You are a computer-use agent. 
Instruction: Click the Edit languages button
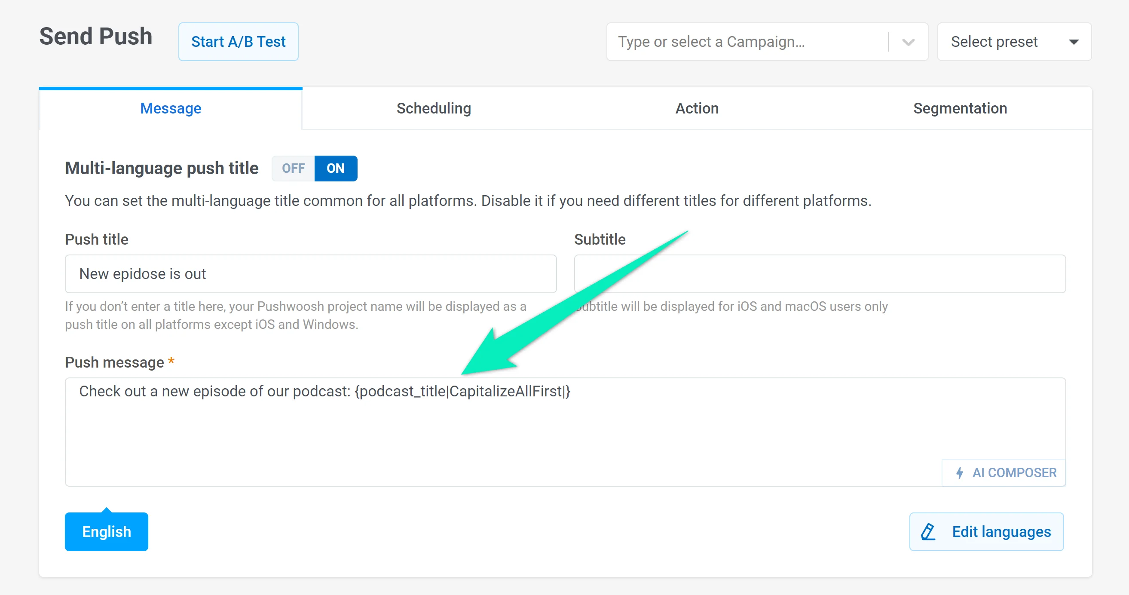point(986,532)
